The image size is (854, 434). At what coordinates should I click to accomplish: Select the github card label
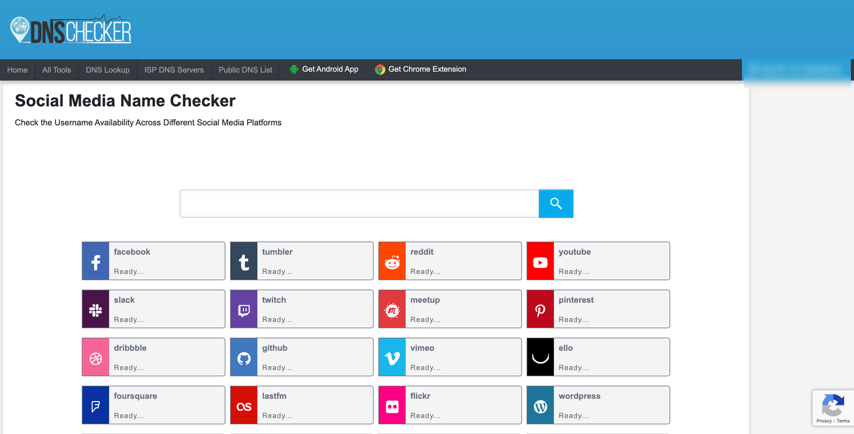[274, 348]
